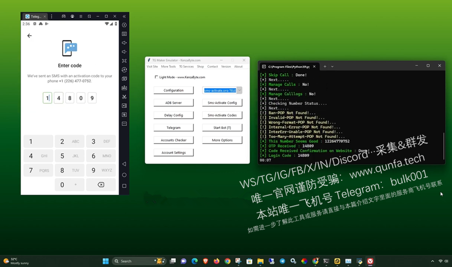Enable Light Mode checkbox in TG Maker
This screenshot has height=267, width=452.
pyautogui.click(x=156, y=77)
